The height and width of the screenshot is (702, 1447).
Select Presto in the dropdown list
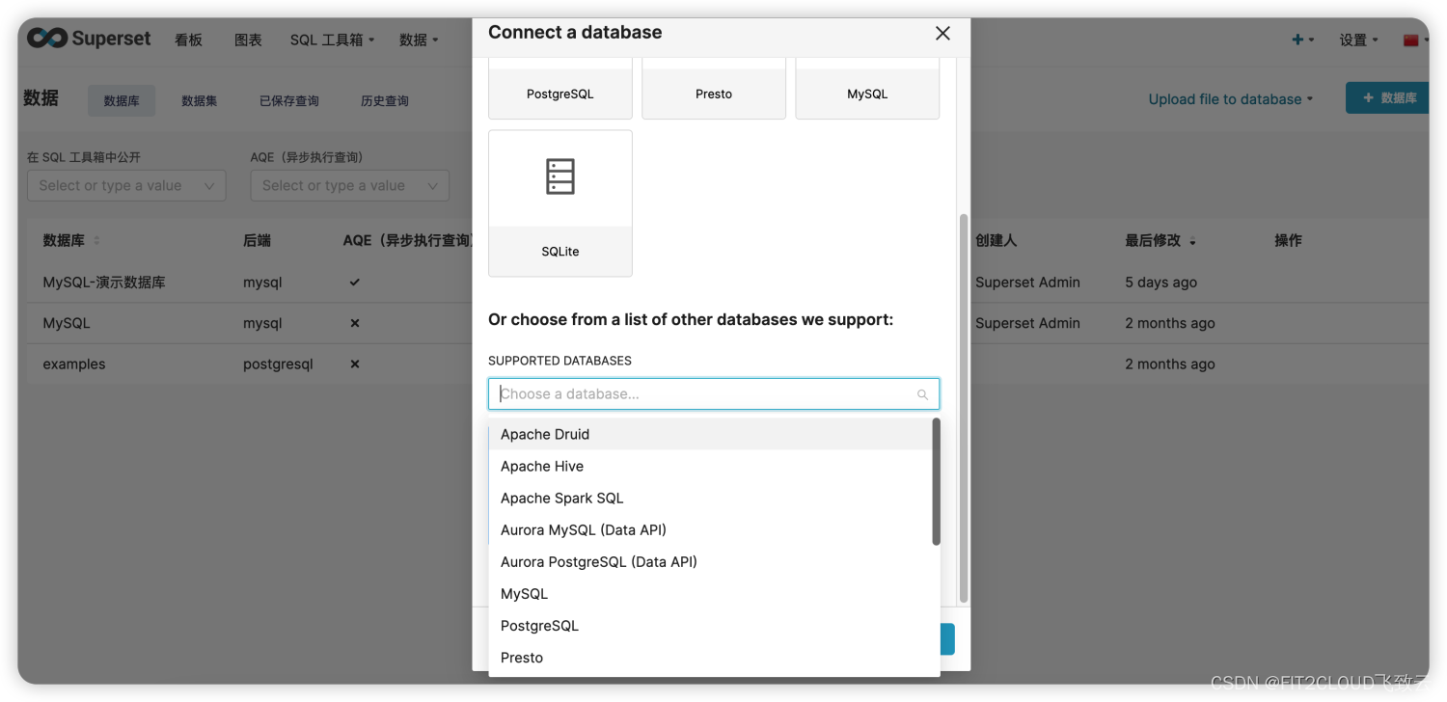(x=711, y=657)
